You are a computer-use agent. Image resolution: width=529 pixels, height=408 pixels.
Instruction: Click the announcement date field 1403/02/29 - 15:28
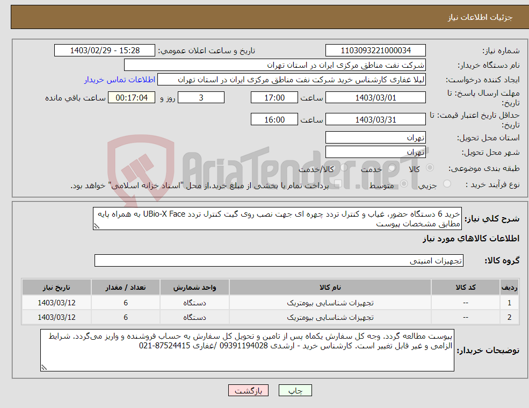105,51
